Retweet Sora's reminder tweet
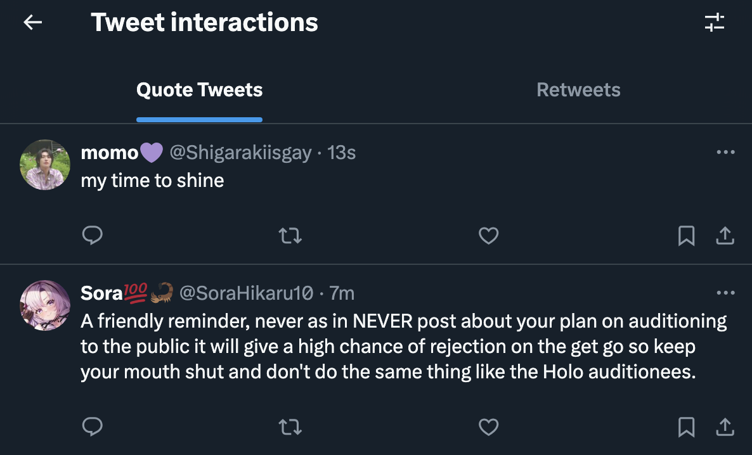Image resolution: width=752 pixels, height=455 pixels. (290, 428)
